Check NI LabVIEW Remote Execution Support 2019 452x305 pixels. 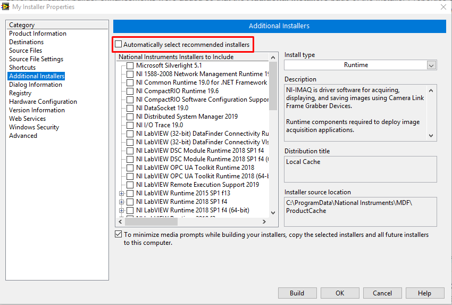tap(130, 185)
